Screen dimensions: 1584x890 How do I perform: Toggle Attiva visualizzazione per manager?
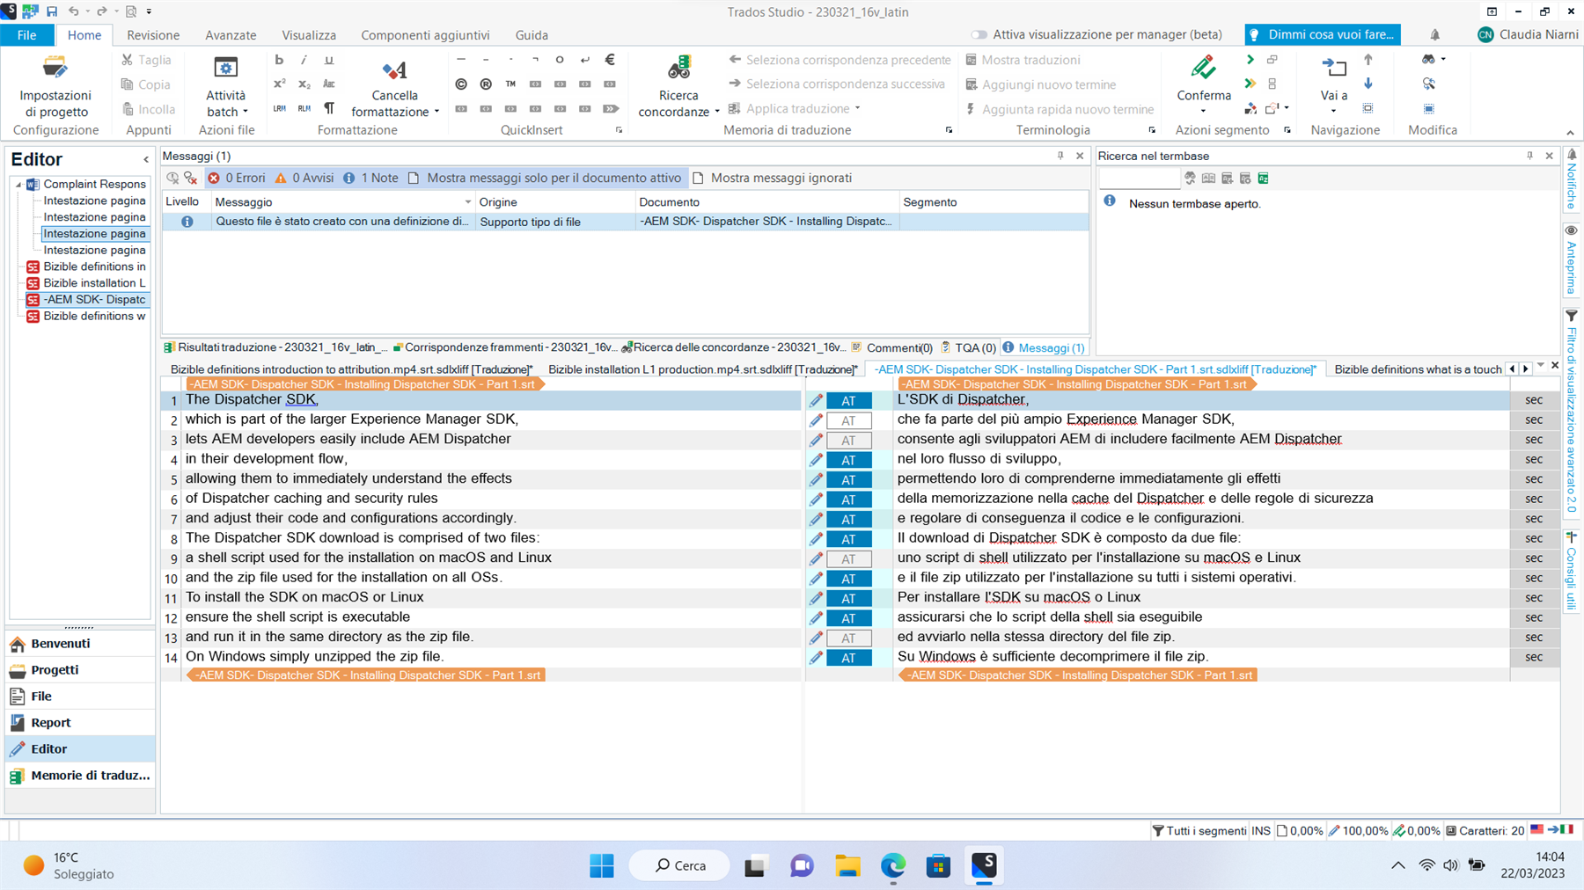click(x=979, y=35)
